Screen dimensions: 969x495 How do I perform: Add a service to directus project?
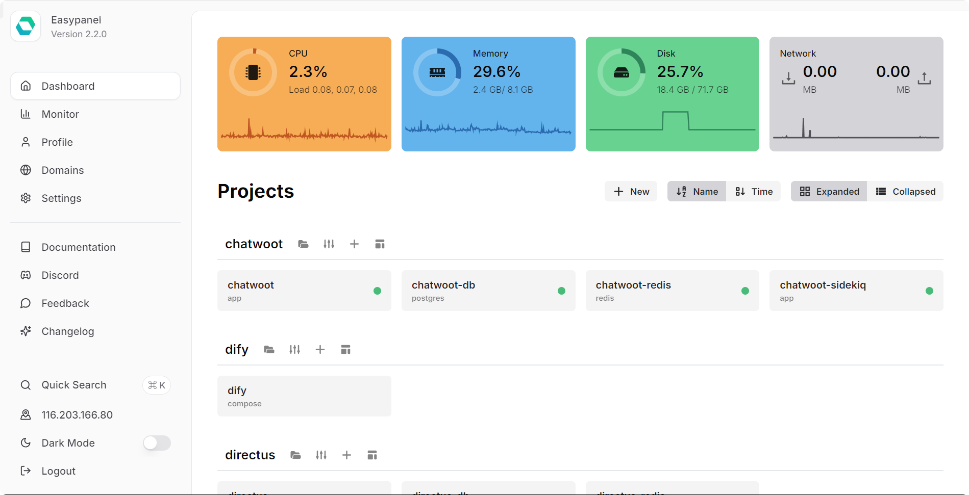click(x=346, y=455)
